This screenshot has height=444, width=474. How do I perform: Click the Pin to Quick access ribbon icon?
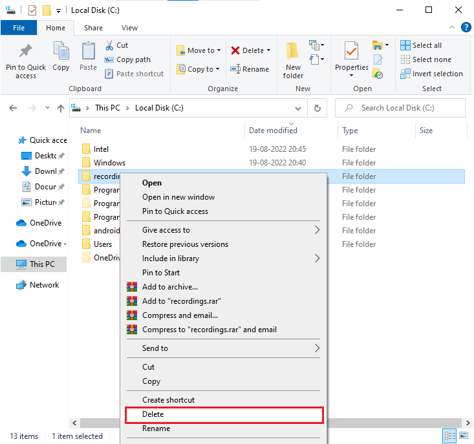pos(26,51)
